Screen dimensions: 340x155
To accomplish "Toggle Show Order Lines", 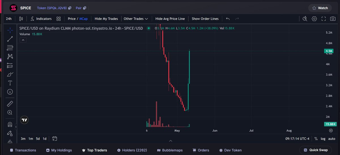I will pos(205,19).
